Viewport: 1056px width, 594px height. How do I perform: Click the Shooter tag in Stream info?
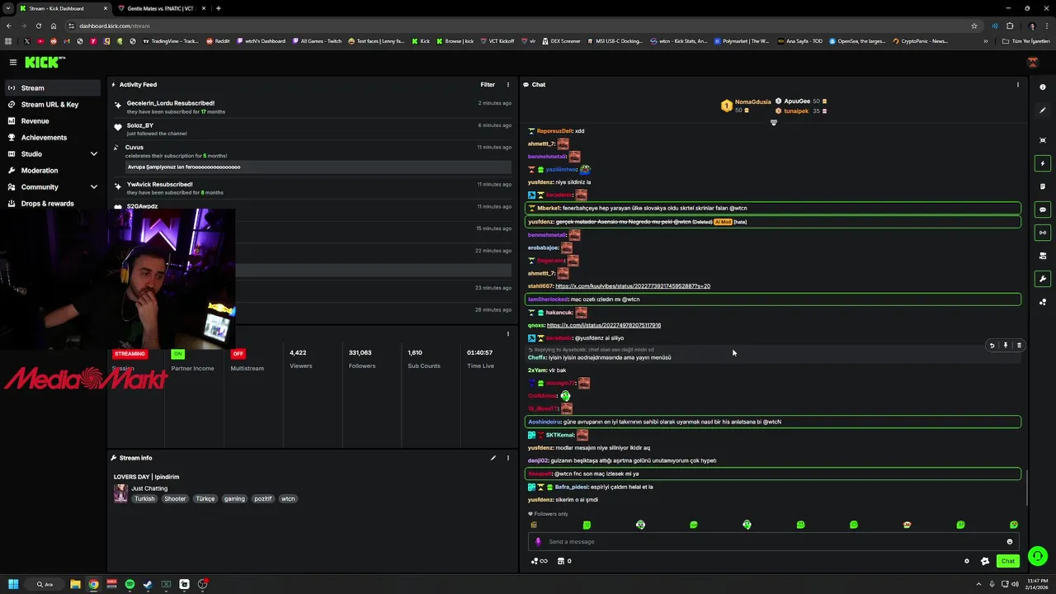tap(175, 498)
